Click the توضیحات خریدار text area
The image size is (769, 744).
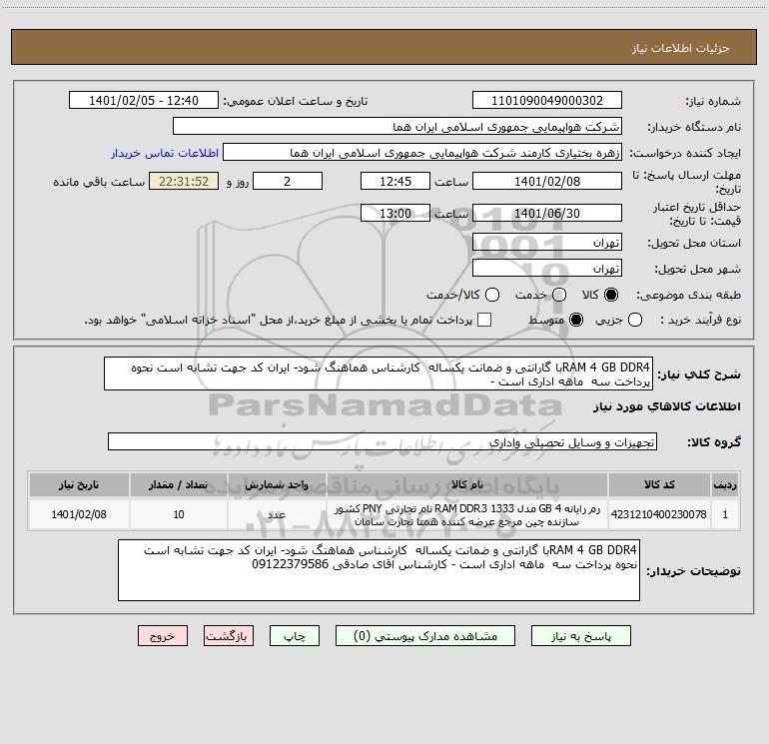379,570
